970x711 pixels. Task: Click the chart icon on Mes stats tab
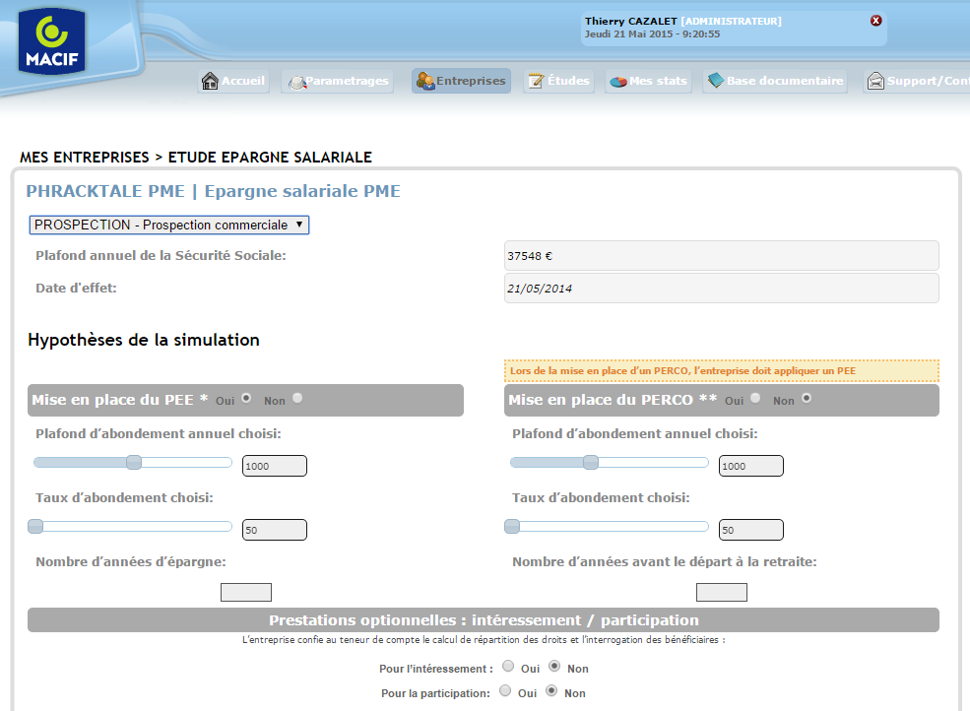coord(619,81)
